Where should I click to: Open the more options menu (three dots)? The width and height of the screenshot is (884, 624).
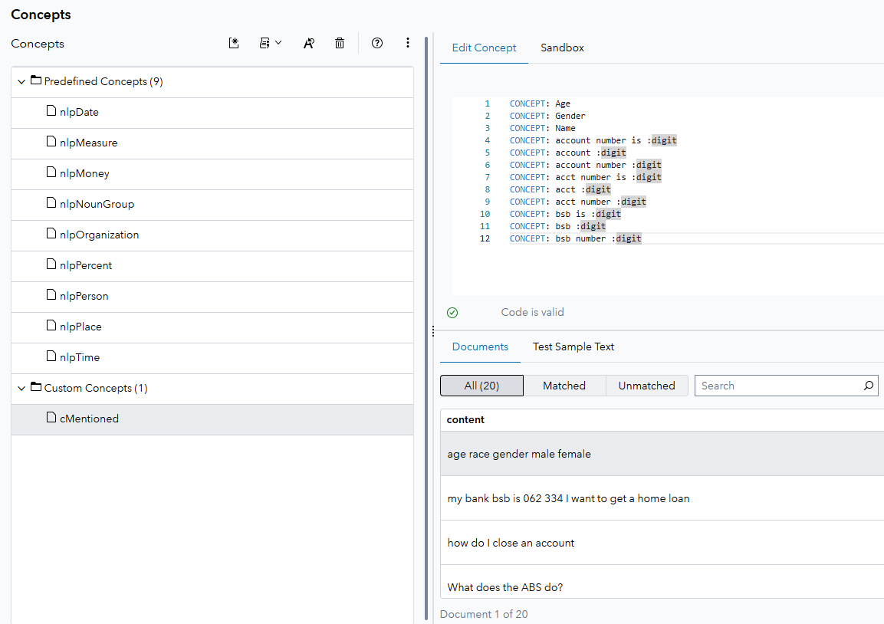[x=408, y=43]
